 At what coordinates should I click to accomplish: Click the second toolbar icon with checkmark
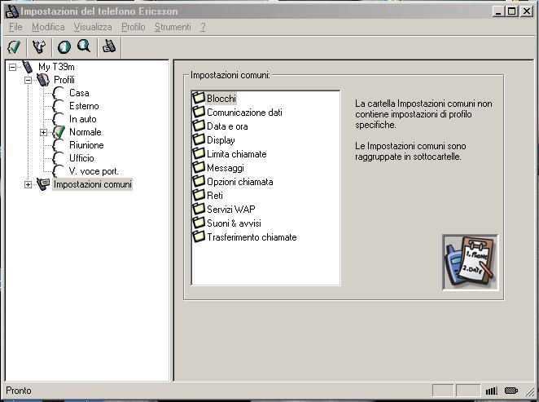coord(39,46)
